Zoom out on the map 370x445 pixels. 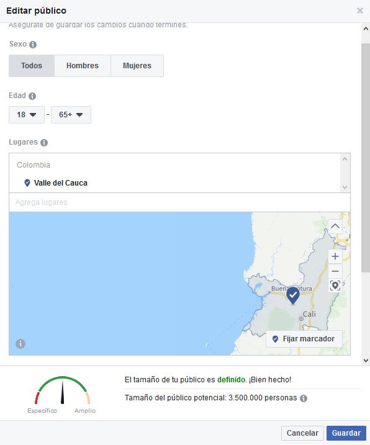(335, 271)
